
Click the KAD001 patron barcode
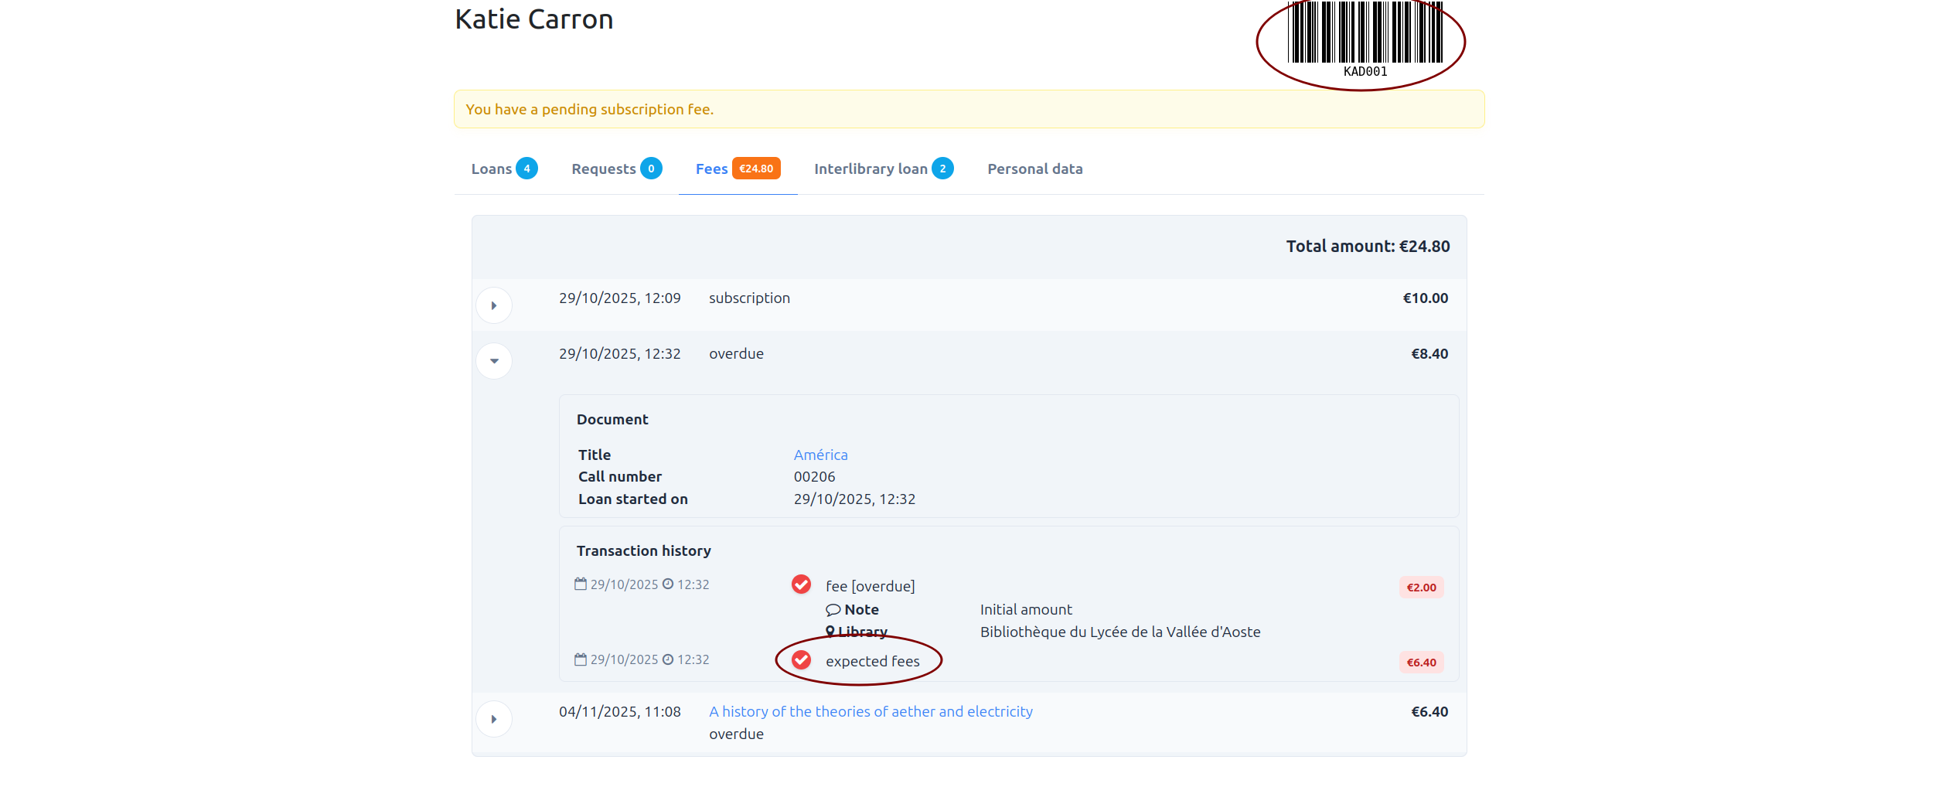1365,39
